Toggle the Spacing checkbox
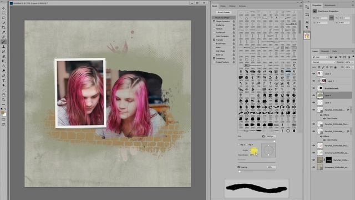355x200 pixels. 239,167
